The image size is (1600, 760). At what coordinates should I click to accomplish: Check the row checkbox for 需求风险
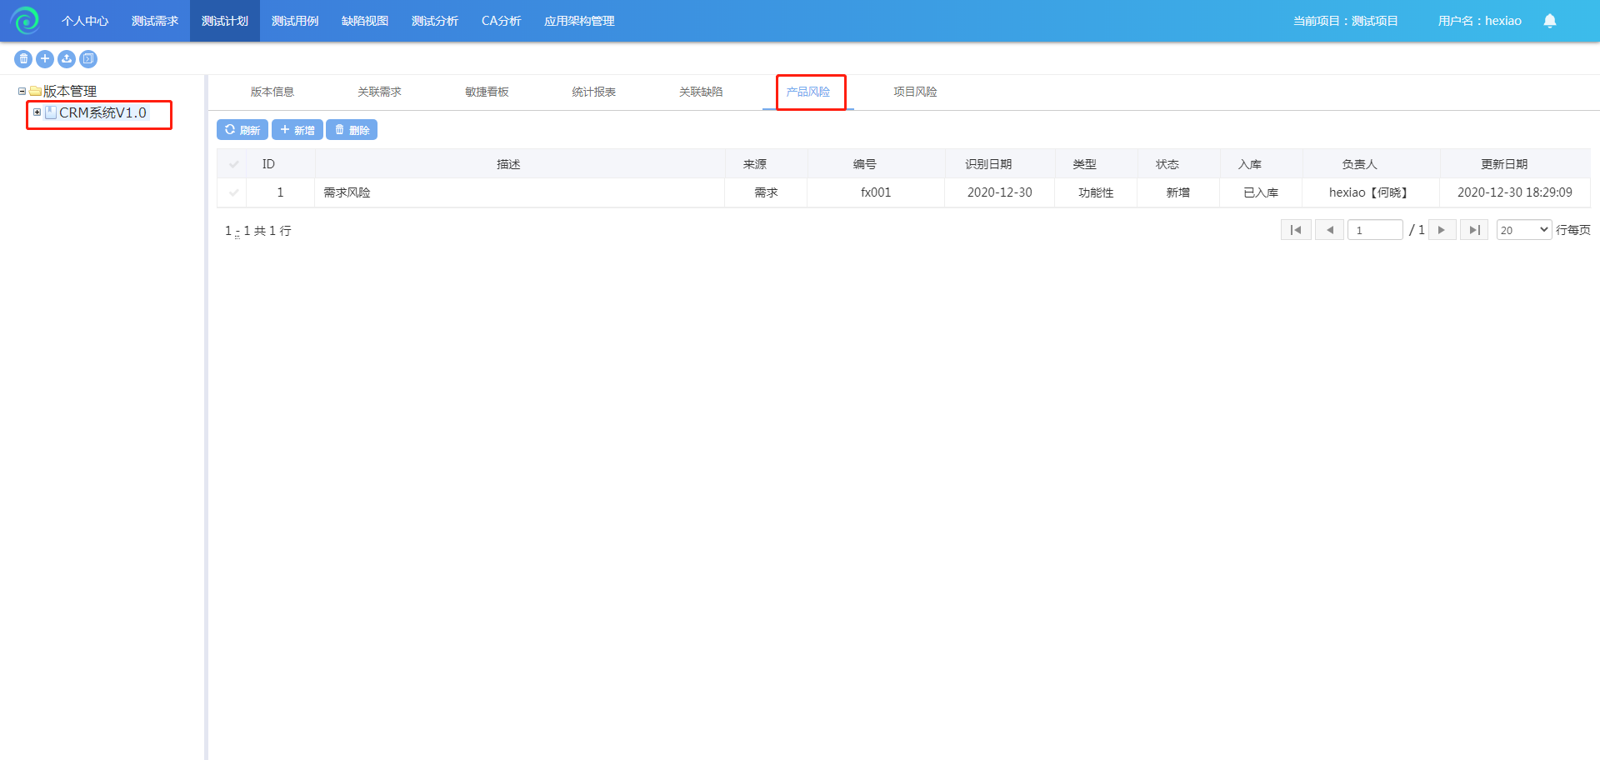coord(233,192)
